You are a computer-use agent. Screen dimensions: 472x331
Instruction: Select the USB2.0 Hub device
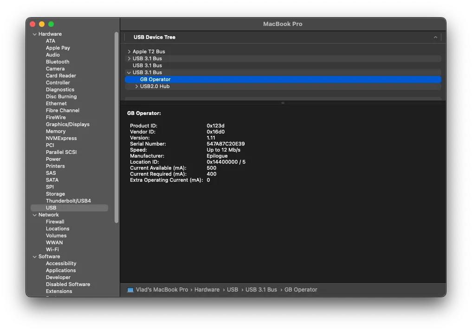click(x=155, y=86)
